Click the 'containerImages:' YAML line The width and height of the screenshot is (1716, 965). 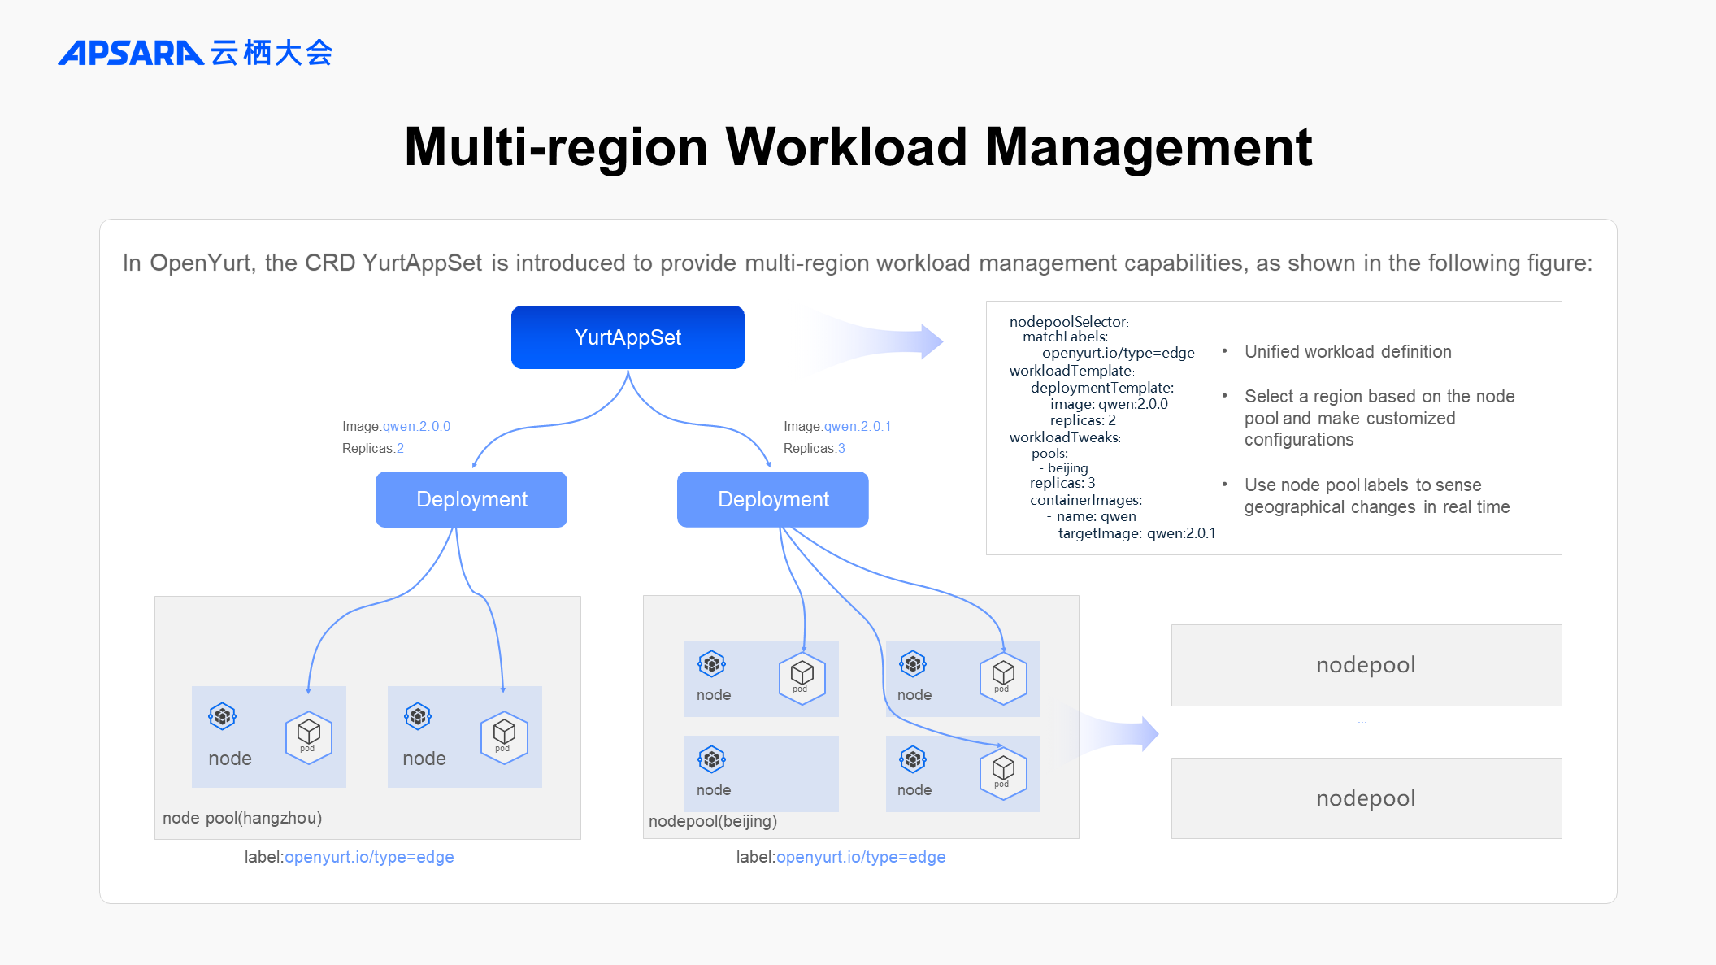[x=1086, y=500]
